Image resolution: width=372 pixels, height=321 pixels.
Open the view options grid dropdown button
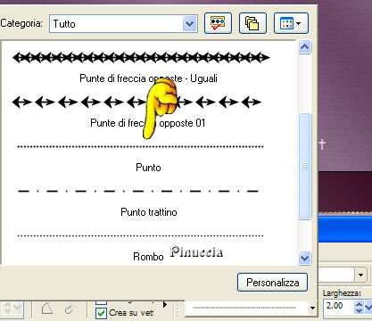click(x=291, y=23)
